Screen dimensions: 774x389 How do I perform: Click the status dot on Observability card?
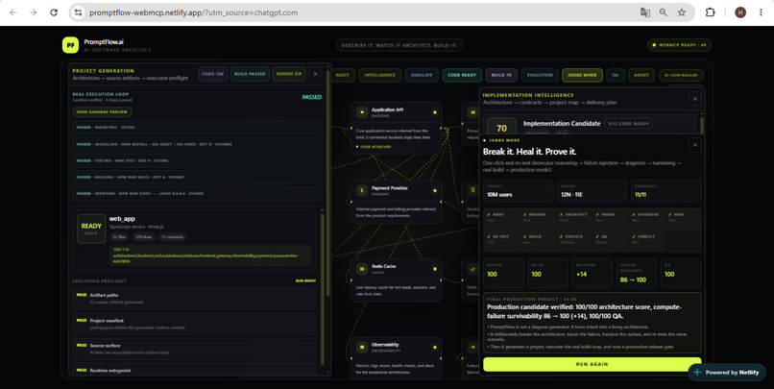(x=435, y=348)
